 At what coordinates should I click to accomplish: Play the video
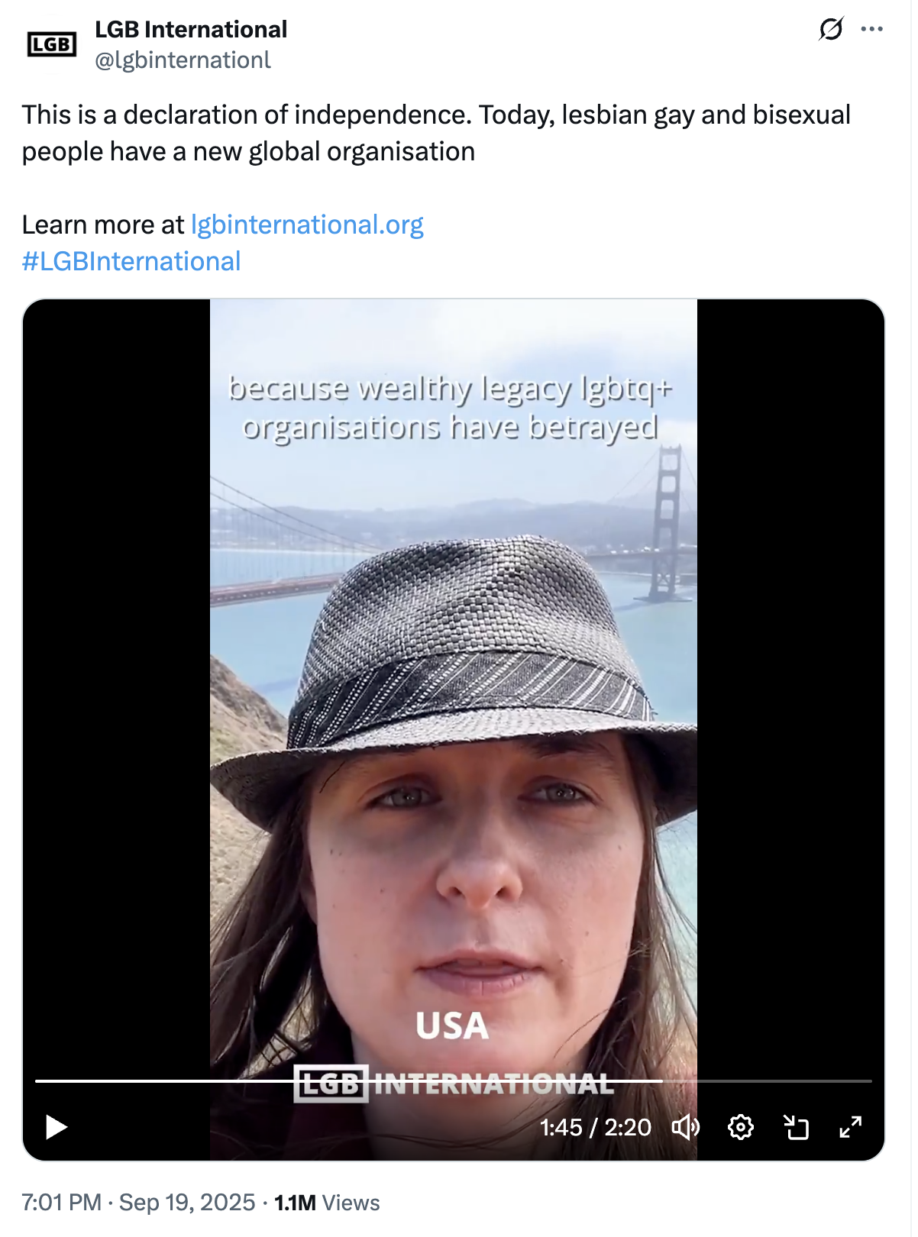pos(57,1127)
